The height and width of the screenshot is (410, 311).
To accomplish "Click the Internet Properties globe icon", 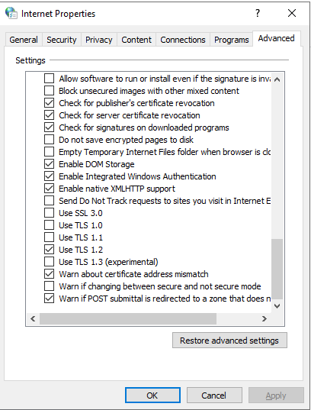I will click(11, 13).
